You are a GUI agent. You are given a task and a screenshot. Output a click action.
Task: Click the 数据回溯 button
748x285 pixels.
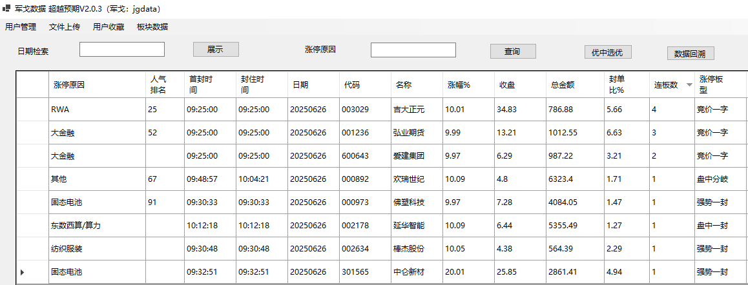pos(691,54)
